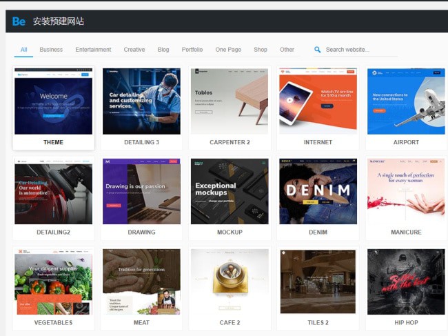This screenshot has height=336, width=448.
Task: Click the DENIM caption under preview
Action: click(318, 233)
